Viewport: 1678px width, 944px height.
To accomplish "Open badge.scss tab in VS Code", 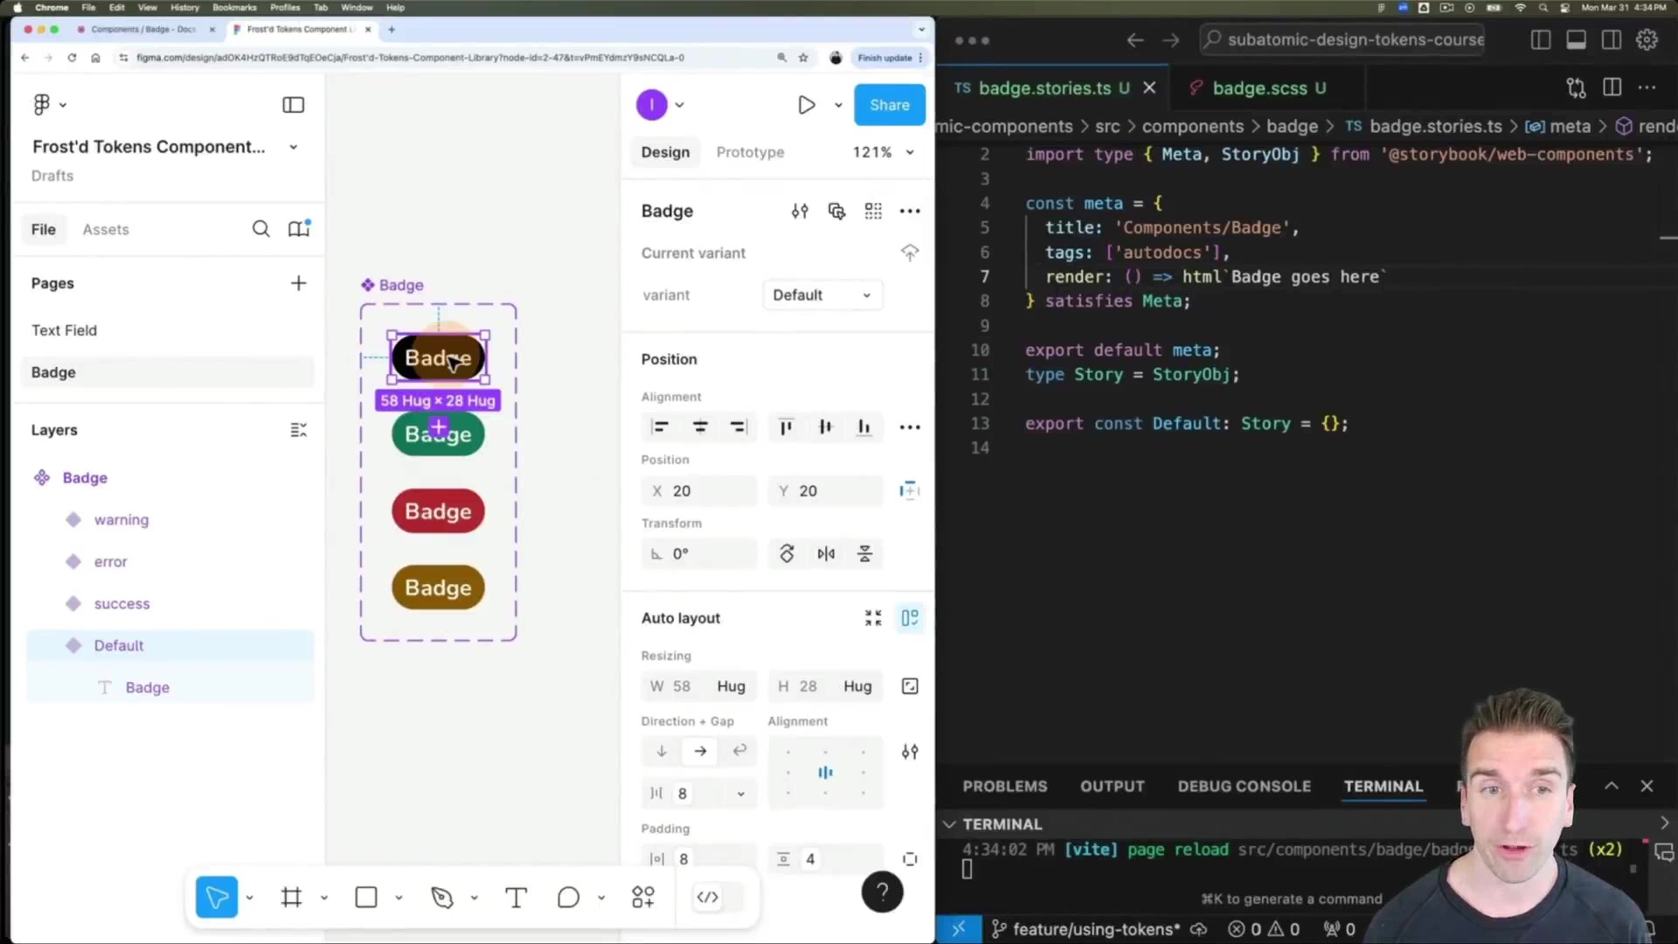I will (1258, 88).
